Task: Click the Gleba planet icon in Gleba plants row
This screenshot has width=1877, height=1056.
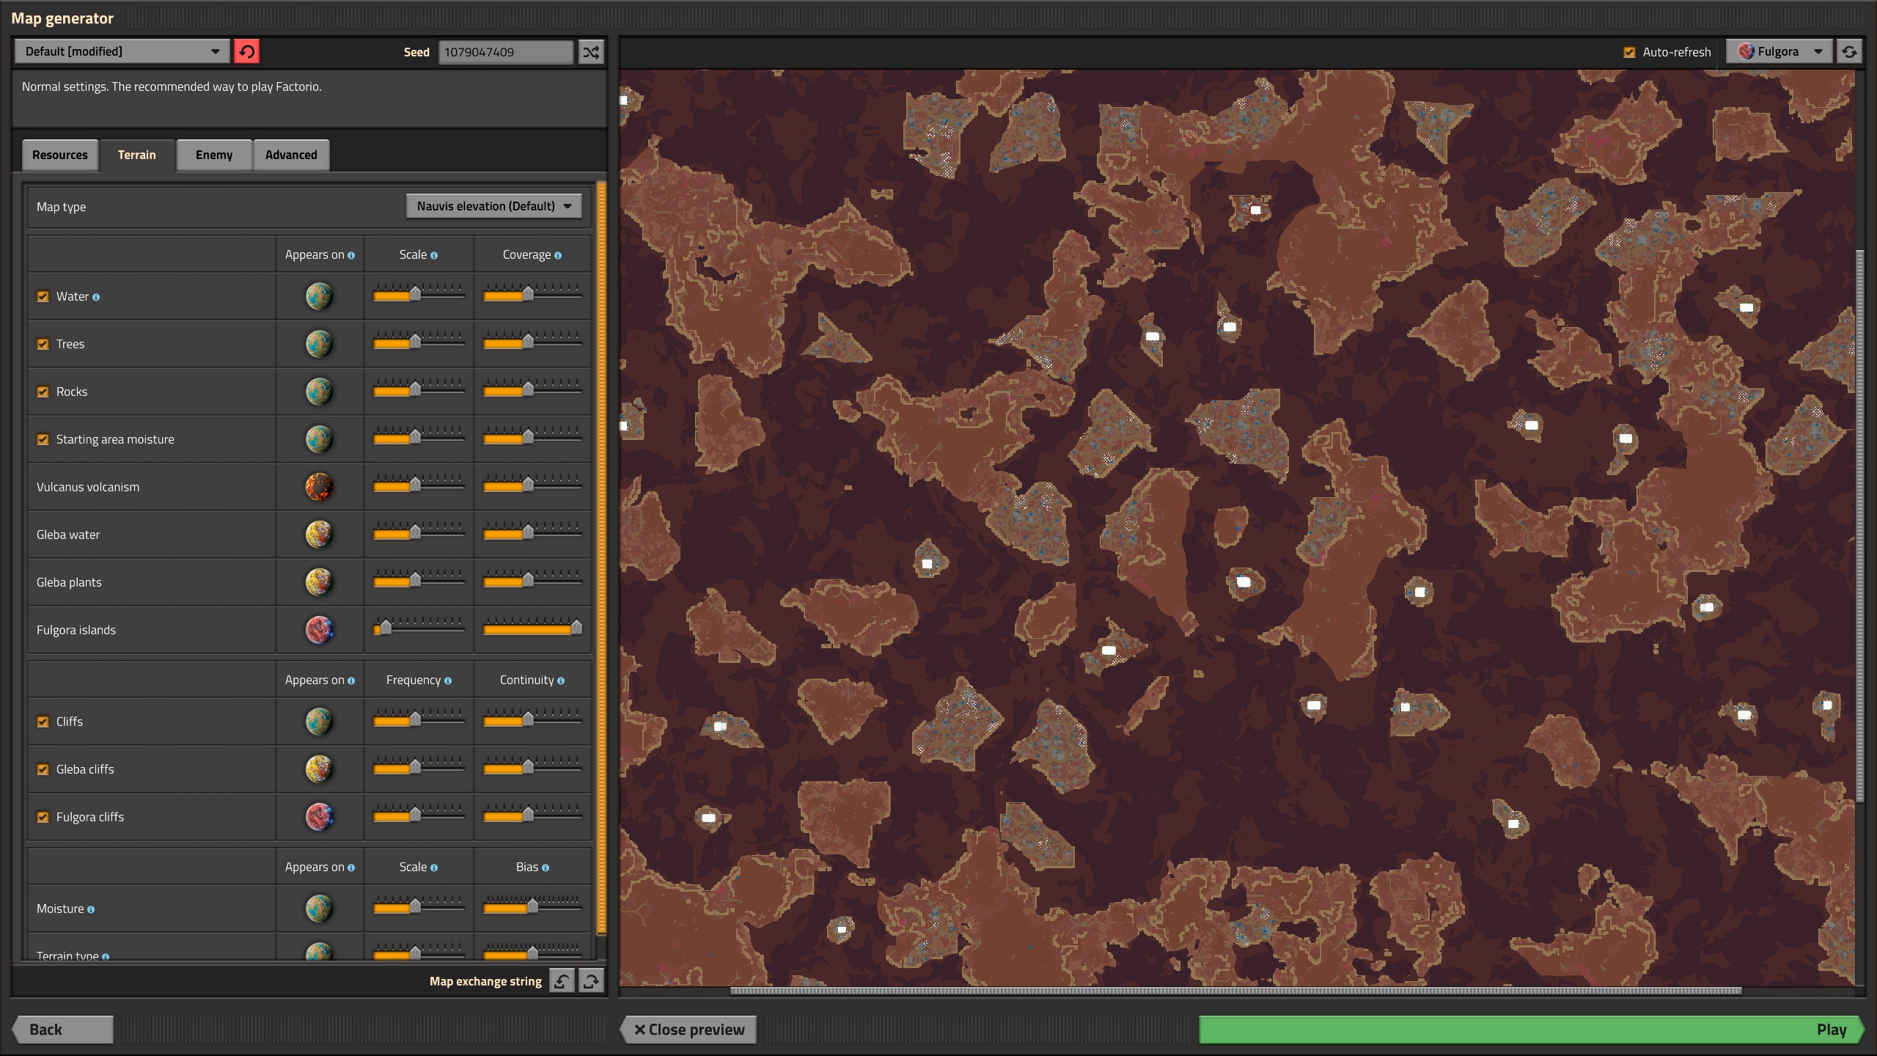Action: click(319, 582)
